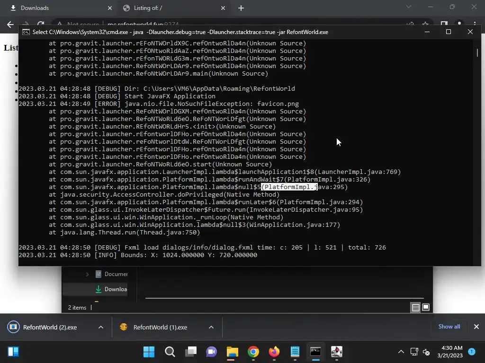Click Show all downloads link

pyautogui.click(x=449, y=327)
